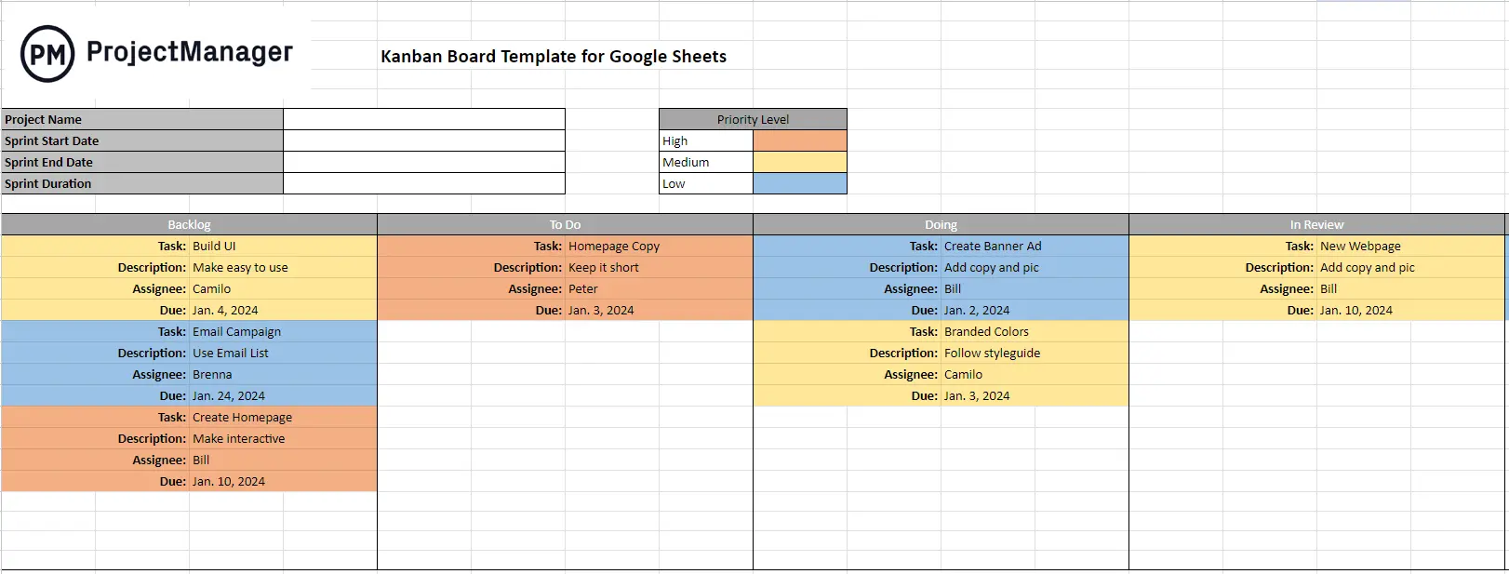
Task: Select the Create Homepage task cell
Action: (x=283, y=417)
